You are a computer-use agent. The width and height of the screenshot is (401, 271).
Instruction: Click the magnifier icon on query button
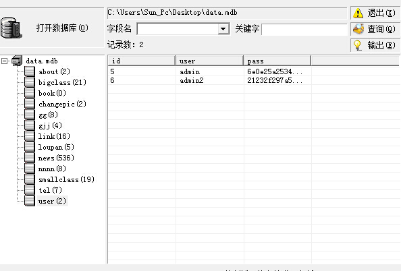(x=358, y=29)
